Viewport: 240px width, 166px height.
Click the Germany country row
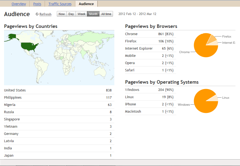coord(59,134)
